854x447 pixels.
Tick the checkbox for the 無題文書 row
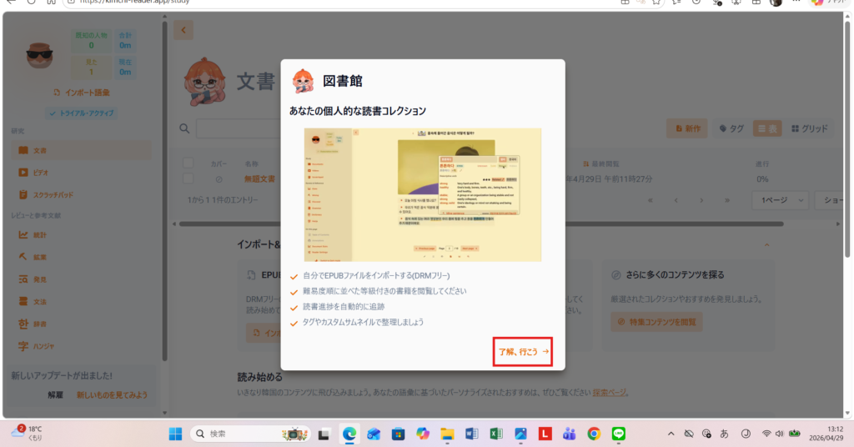(188, 178)
